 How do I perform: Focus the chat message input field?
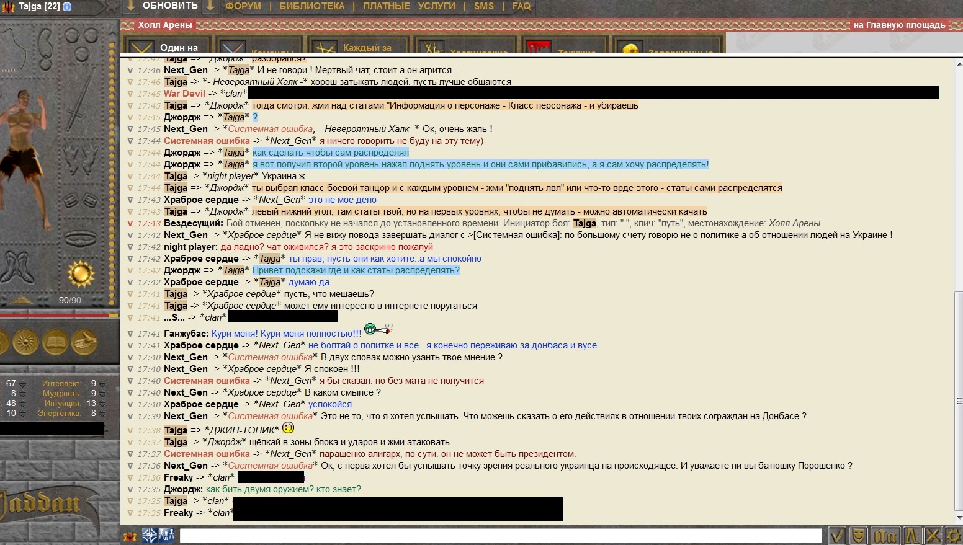click(x=501, y=536)
